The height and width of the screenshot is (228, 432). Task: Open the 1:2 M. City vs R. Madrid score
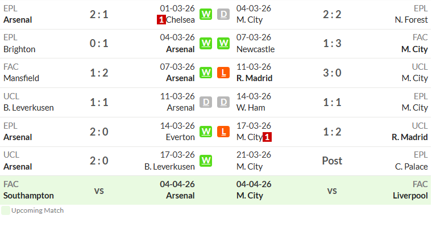pos(332,132)
